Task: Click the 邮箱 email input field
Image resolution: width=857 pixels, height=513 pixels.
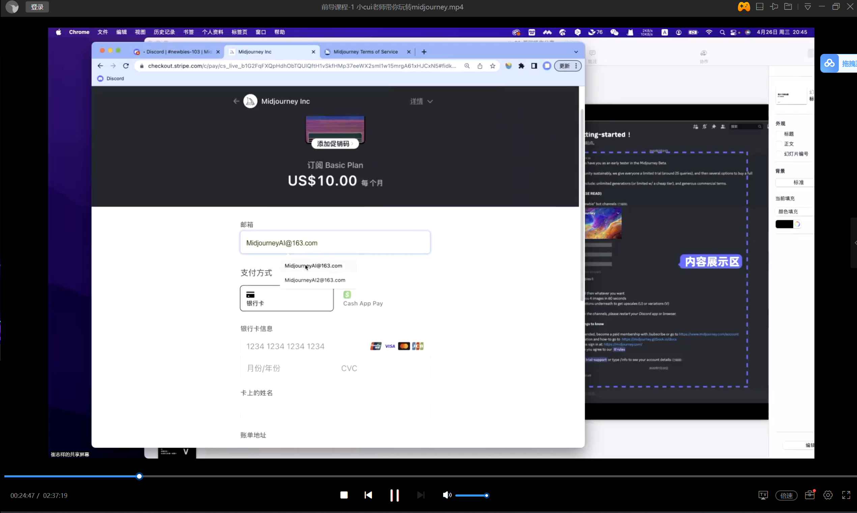Action: (335, 243)
